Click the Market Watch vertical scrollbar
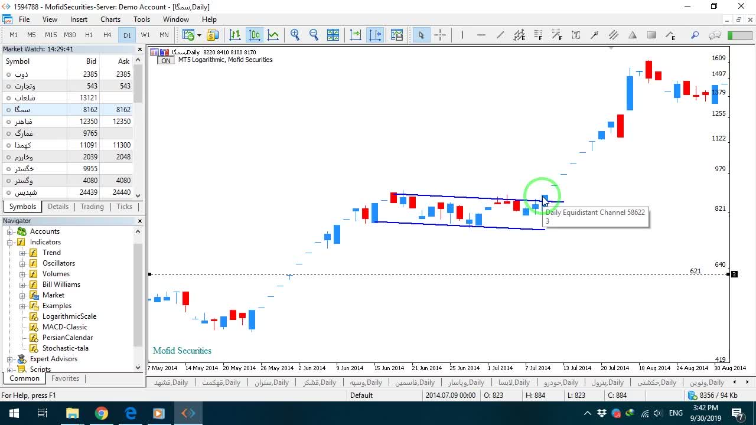 pos(138,127)
